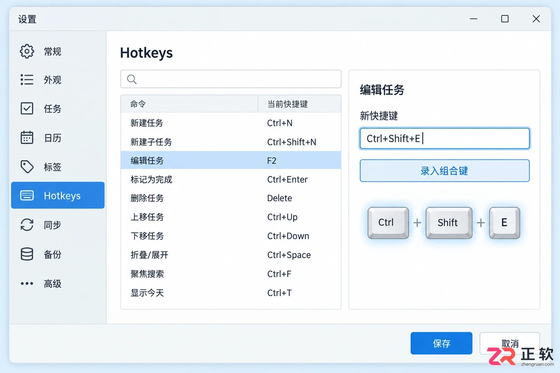Image resolution: width=560 pixels, height=373 pixels.
Task: Open the 同步 settings section
Action: [58, 225]
